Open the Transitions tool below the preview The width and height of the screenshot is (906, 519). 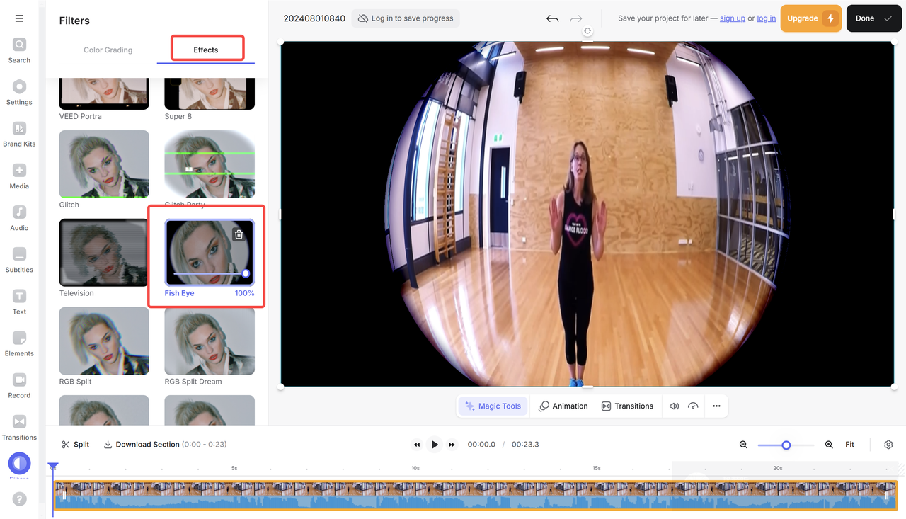tap(628, 406)
